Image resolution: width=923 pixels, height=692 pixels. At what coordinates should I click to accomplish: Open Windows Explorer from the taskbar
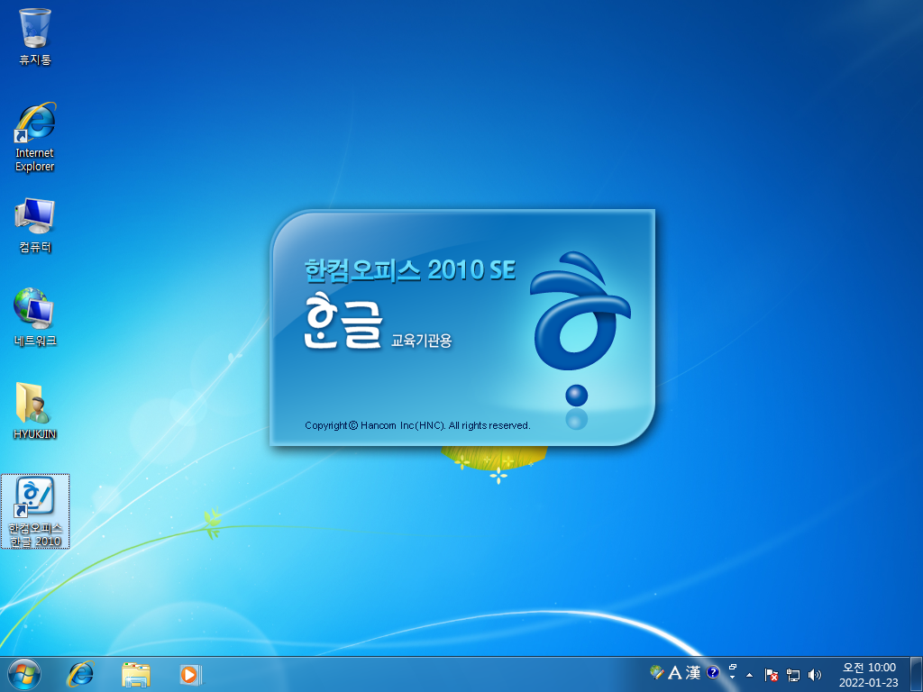[x=136, y=674]
